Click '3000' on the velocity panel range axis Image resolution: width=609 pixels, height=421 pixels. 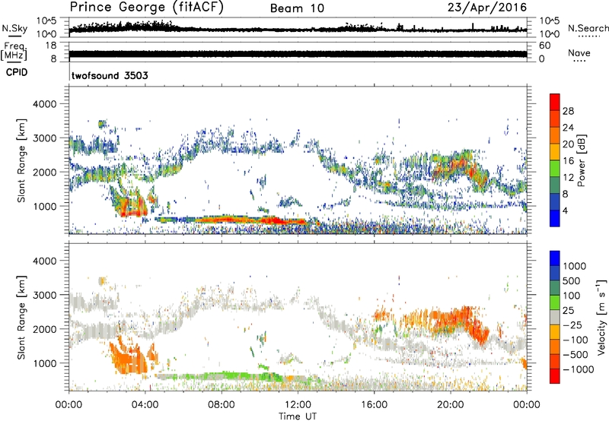click(44, 295)
